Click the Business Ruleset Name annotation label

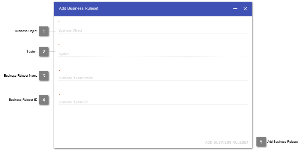20,76
